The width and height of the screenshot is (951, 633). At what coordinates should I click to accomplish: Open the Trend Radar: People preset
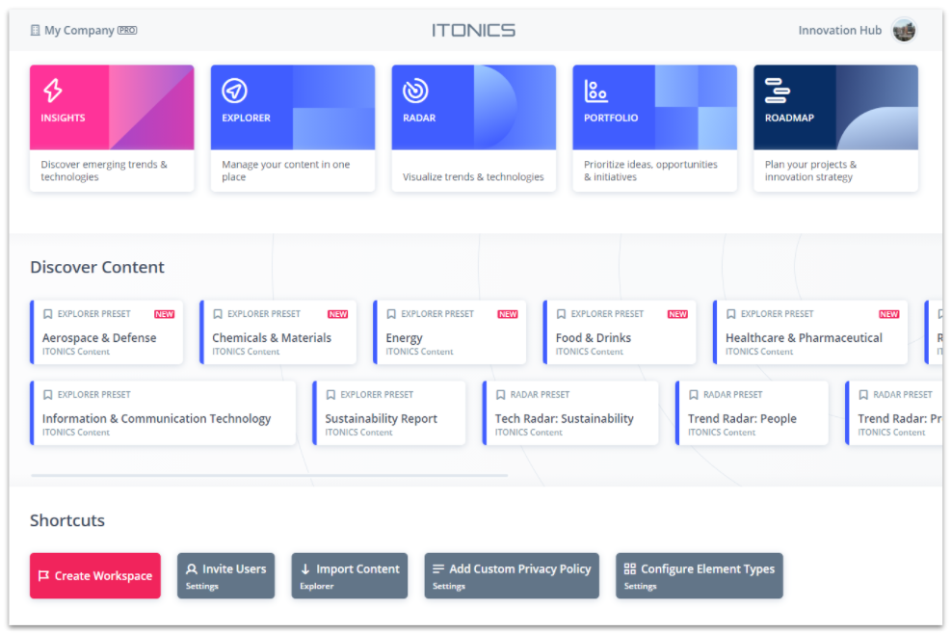click(x=753, y=413)
